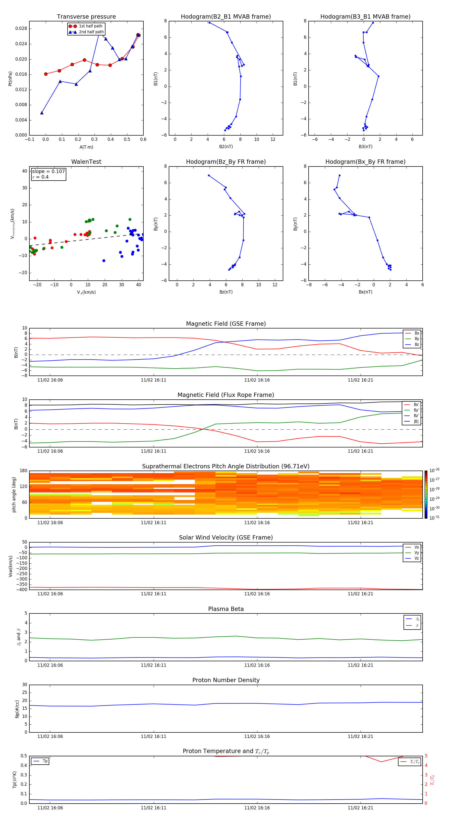452x830 pixels.
Task: Click the '11/02 16:06' tick under GSE Magnetic Field
Action: [x=50, y=380]
